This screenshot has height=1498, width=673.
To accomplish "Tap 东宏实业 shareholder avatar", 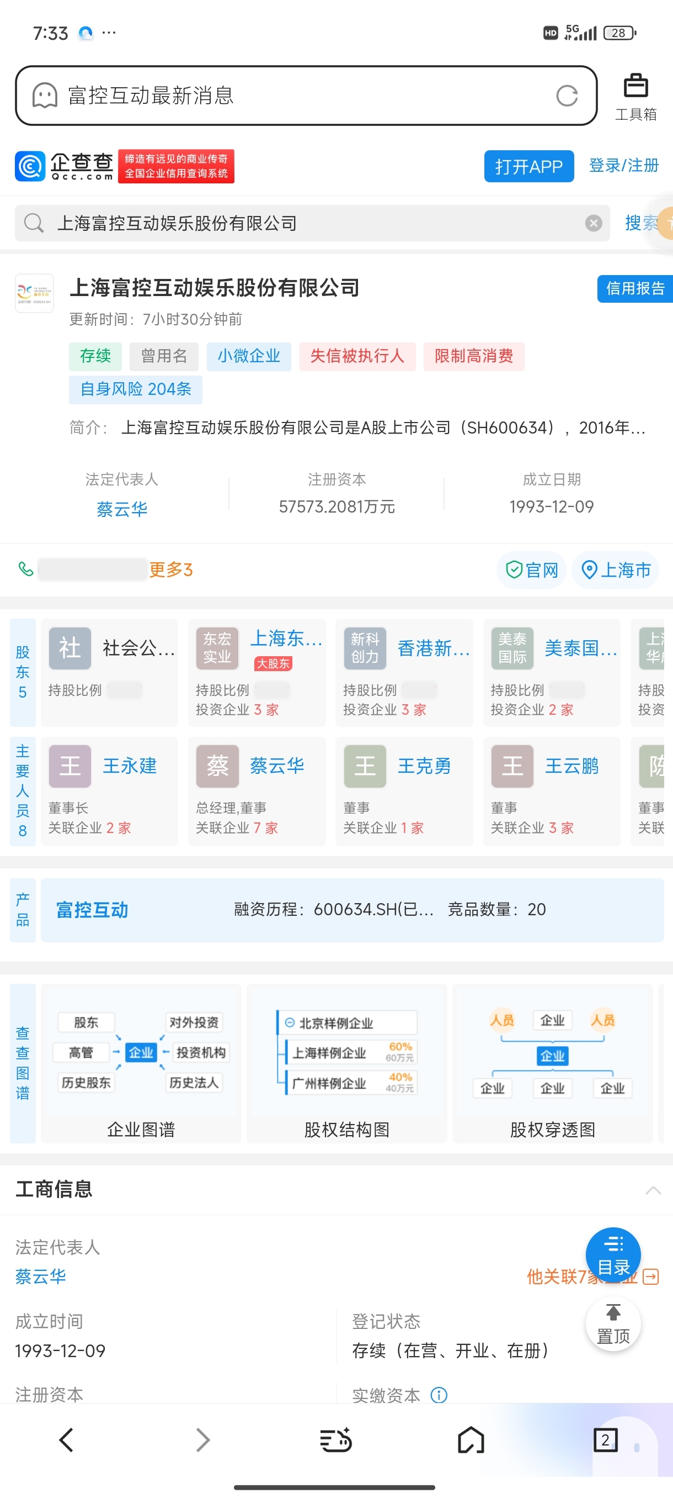I will tap(217, 648).
